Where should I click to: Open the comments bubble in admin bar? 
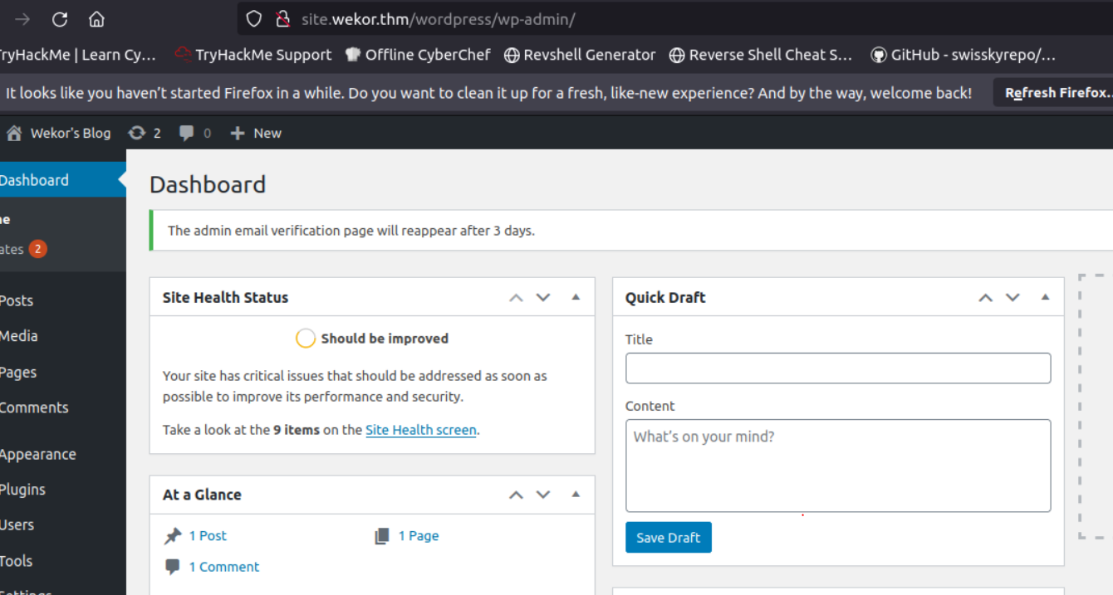click(x=188, y=133)
